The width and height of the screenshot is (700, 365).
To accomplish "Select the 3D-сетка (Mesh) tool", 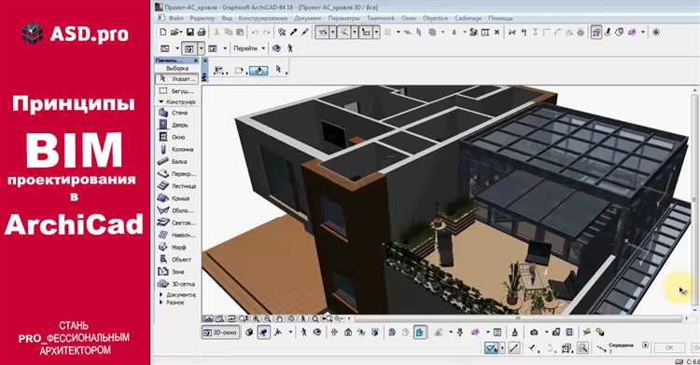I will click(176, 284).
